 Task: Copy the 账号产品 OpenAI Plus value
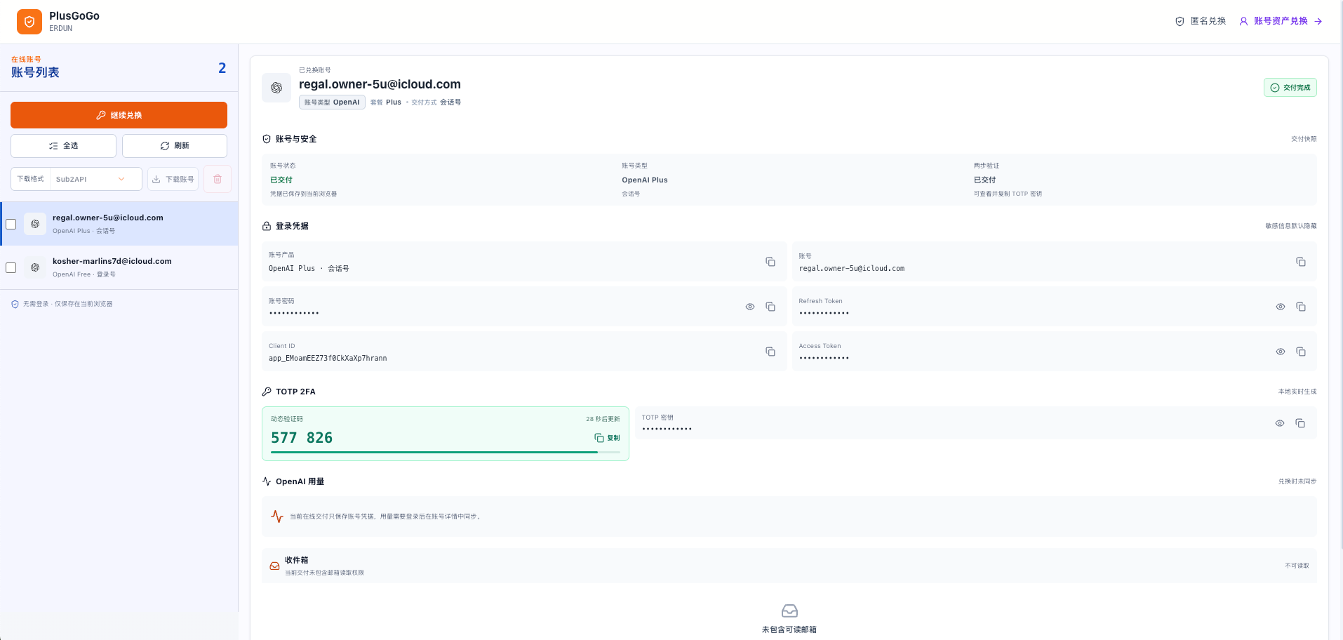point(770,262)
